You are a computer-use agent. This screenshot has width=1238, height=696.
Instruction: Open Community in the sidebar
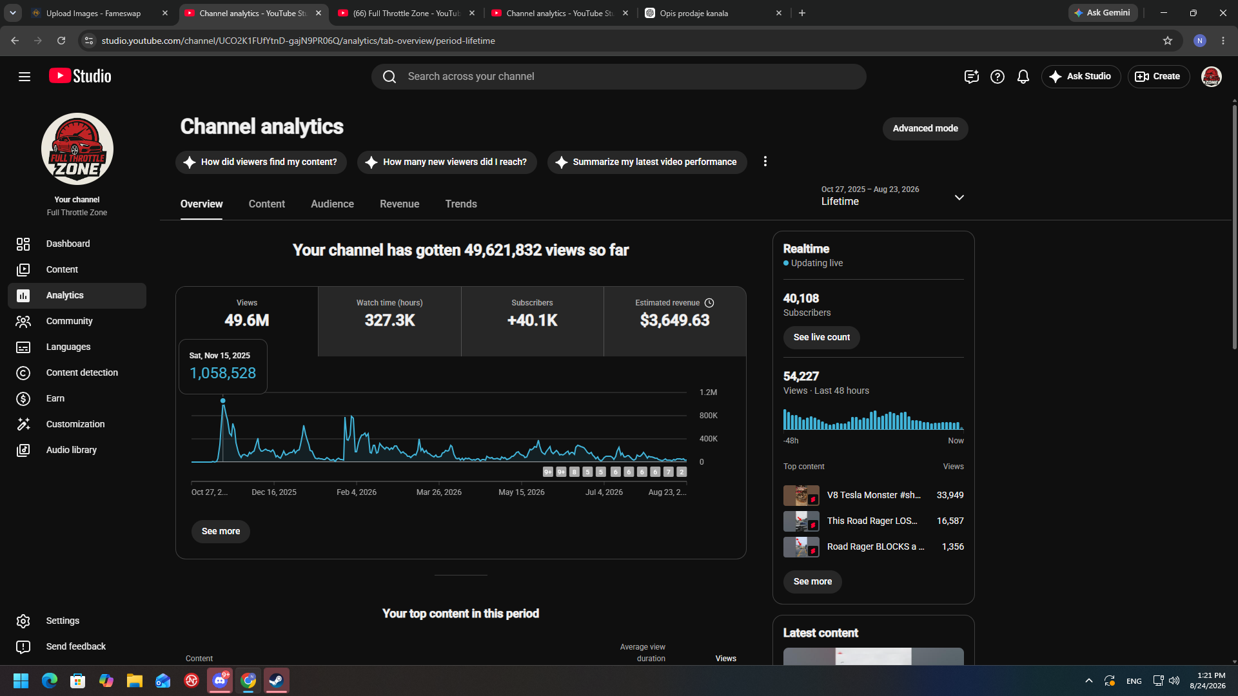pos(77,321)
